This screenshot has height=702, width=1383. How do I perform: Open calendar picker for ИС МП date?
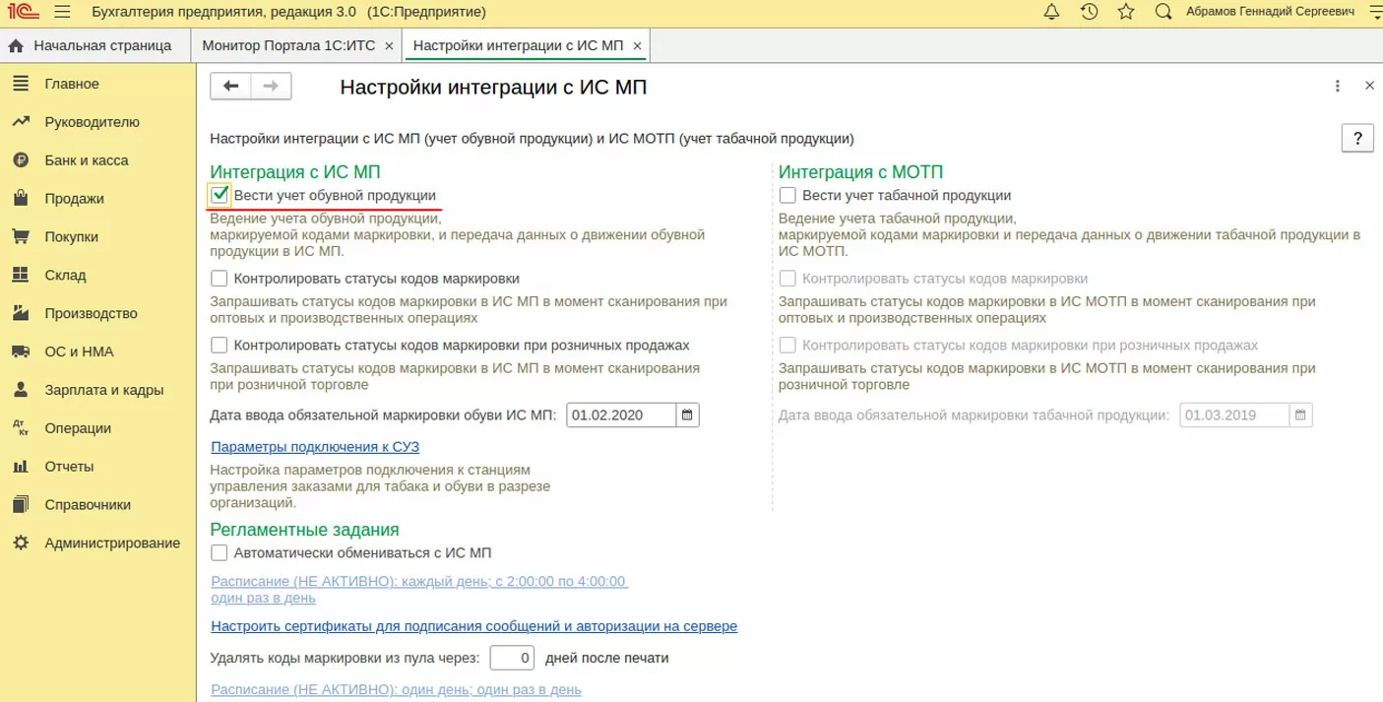coord(689,415)
